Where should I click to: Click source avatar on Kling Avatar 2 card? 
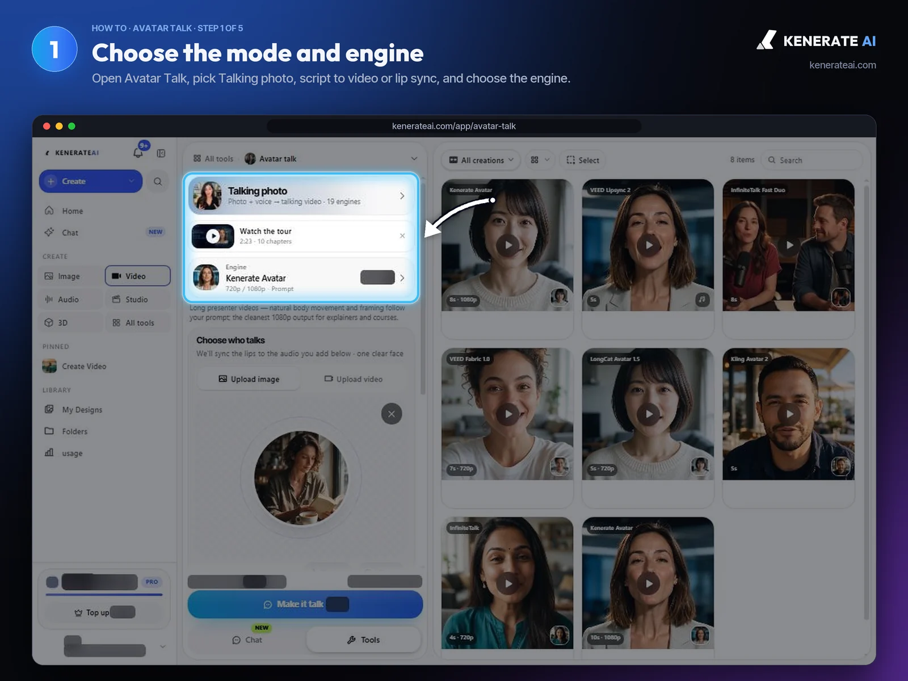(840, 466)
